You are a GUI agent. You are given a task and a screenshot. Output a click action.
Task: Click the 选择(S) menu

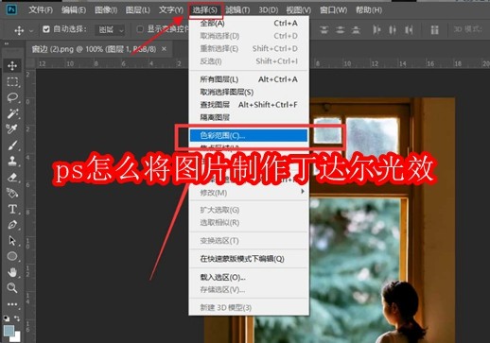point(204,10)
